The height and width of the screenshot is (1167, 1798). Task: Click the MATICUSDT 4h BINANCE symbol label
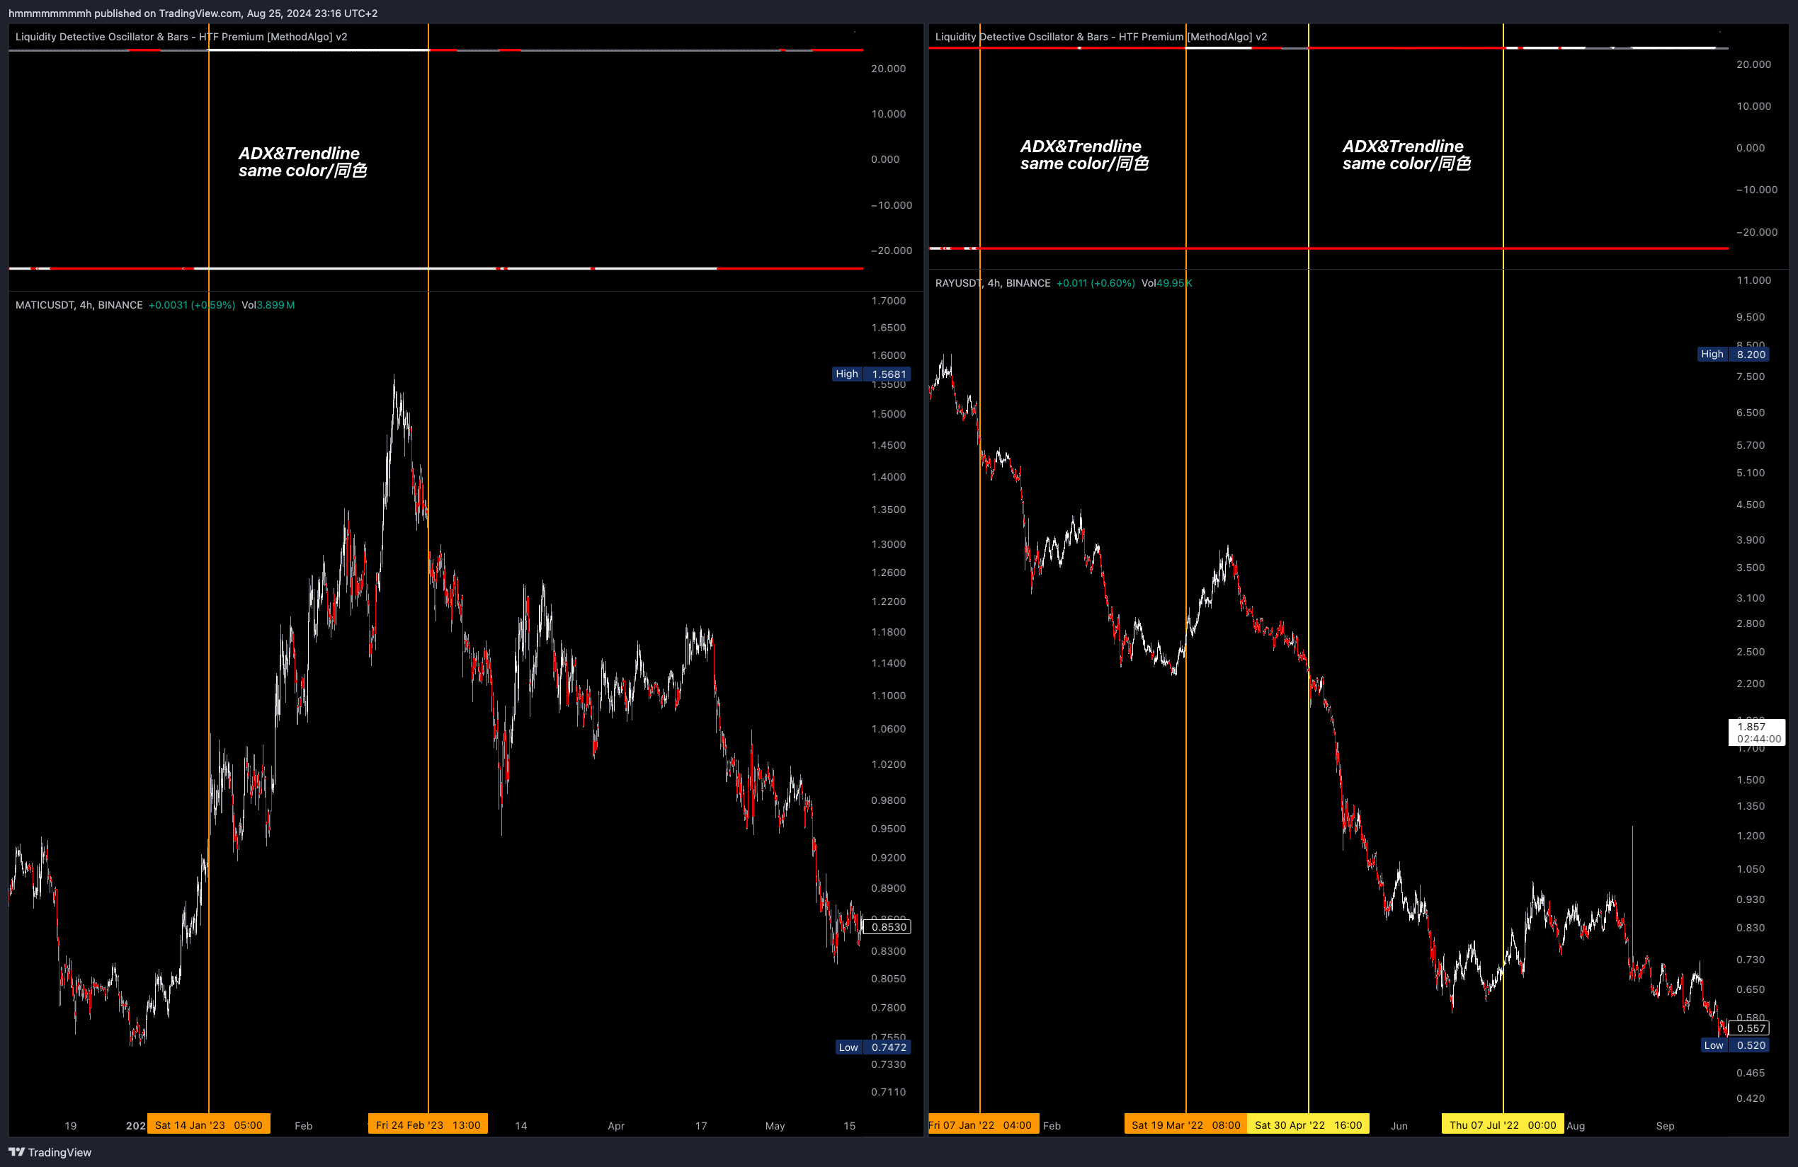79,305
